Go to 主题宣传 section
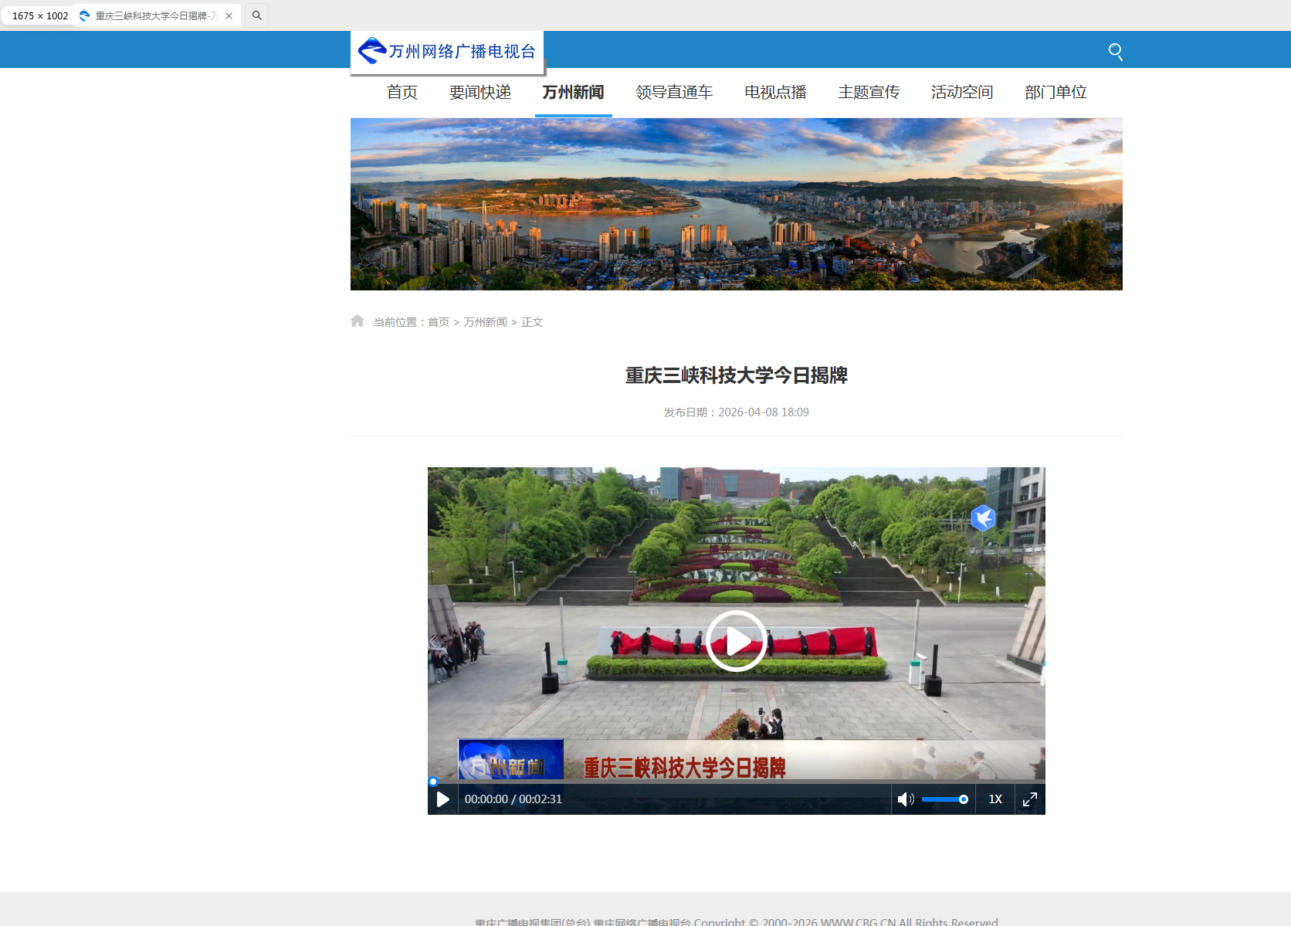 tap(869, 93)
